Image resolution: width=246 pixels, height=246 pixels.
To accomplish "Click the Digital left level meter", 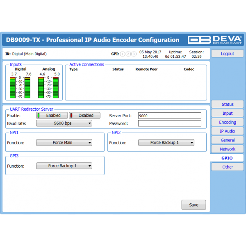I will [x=13, y=88].
